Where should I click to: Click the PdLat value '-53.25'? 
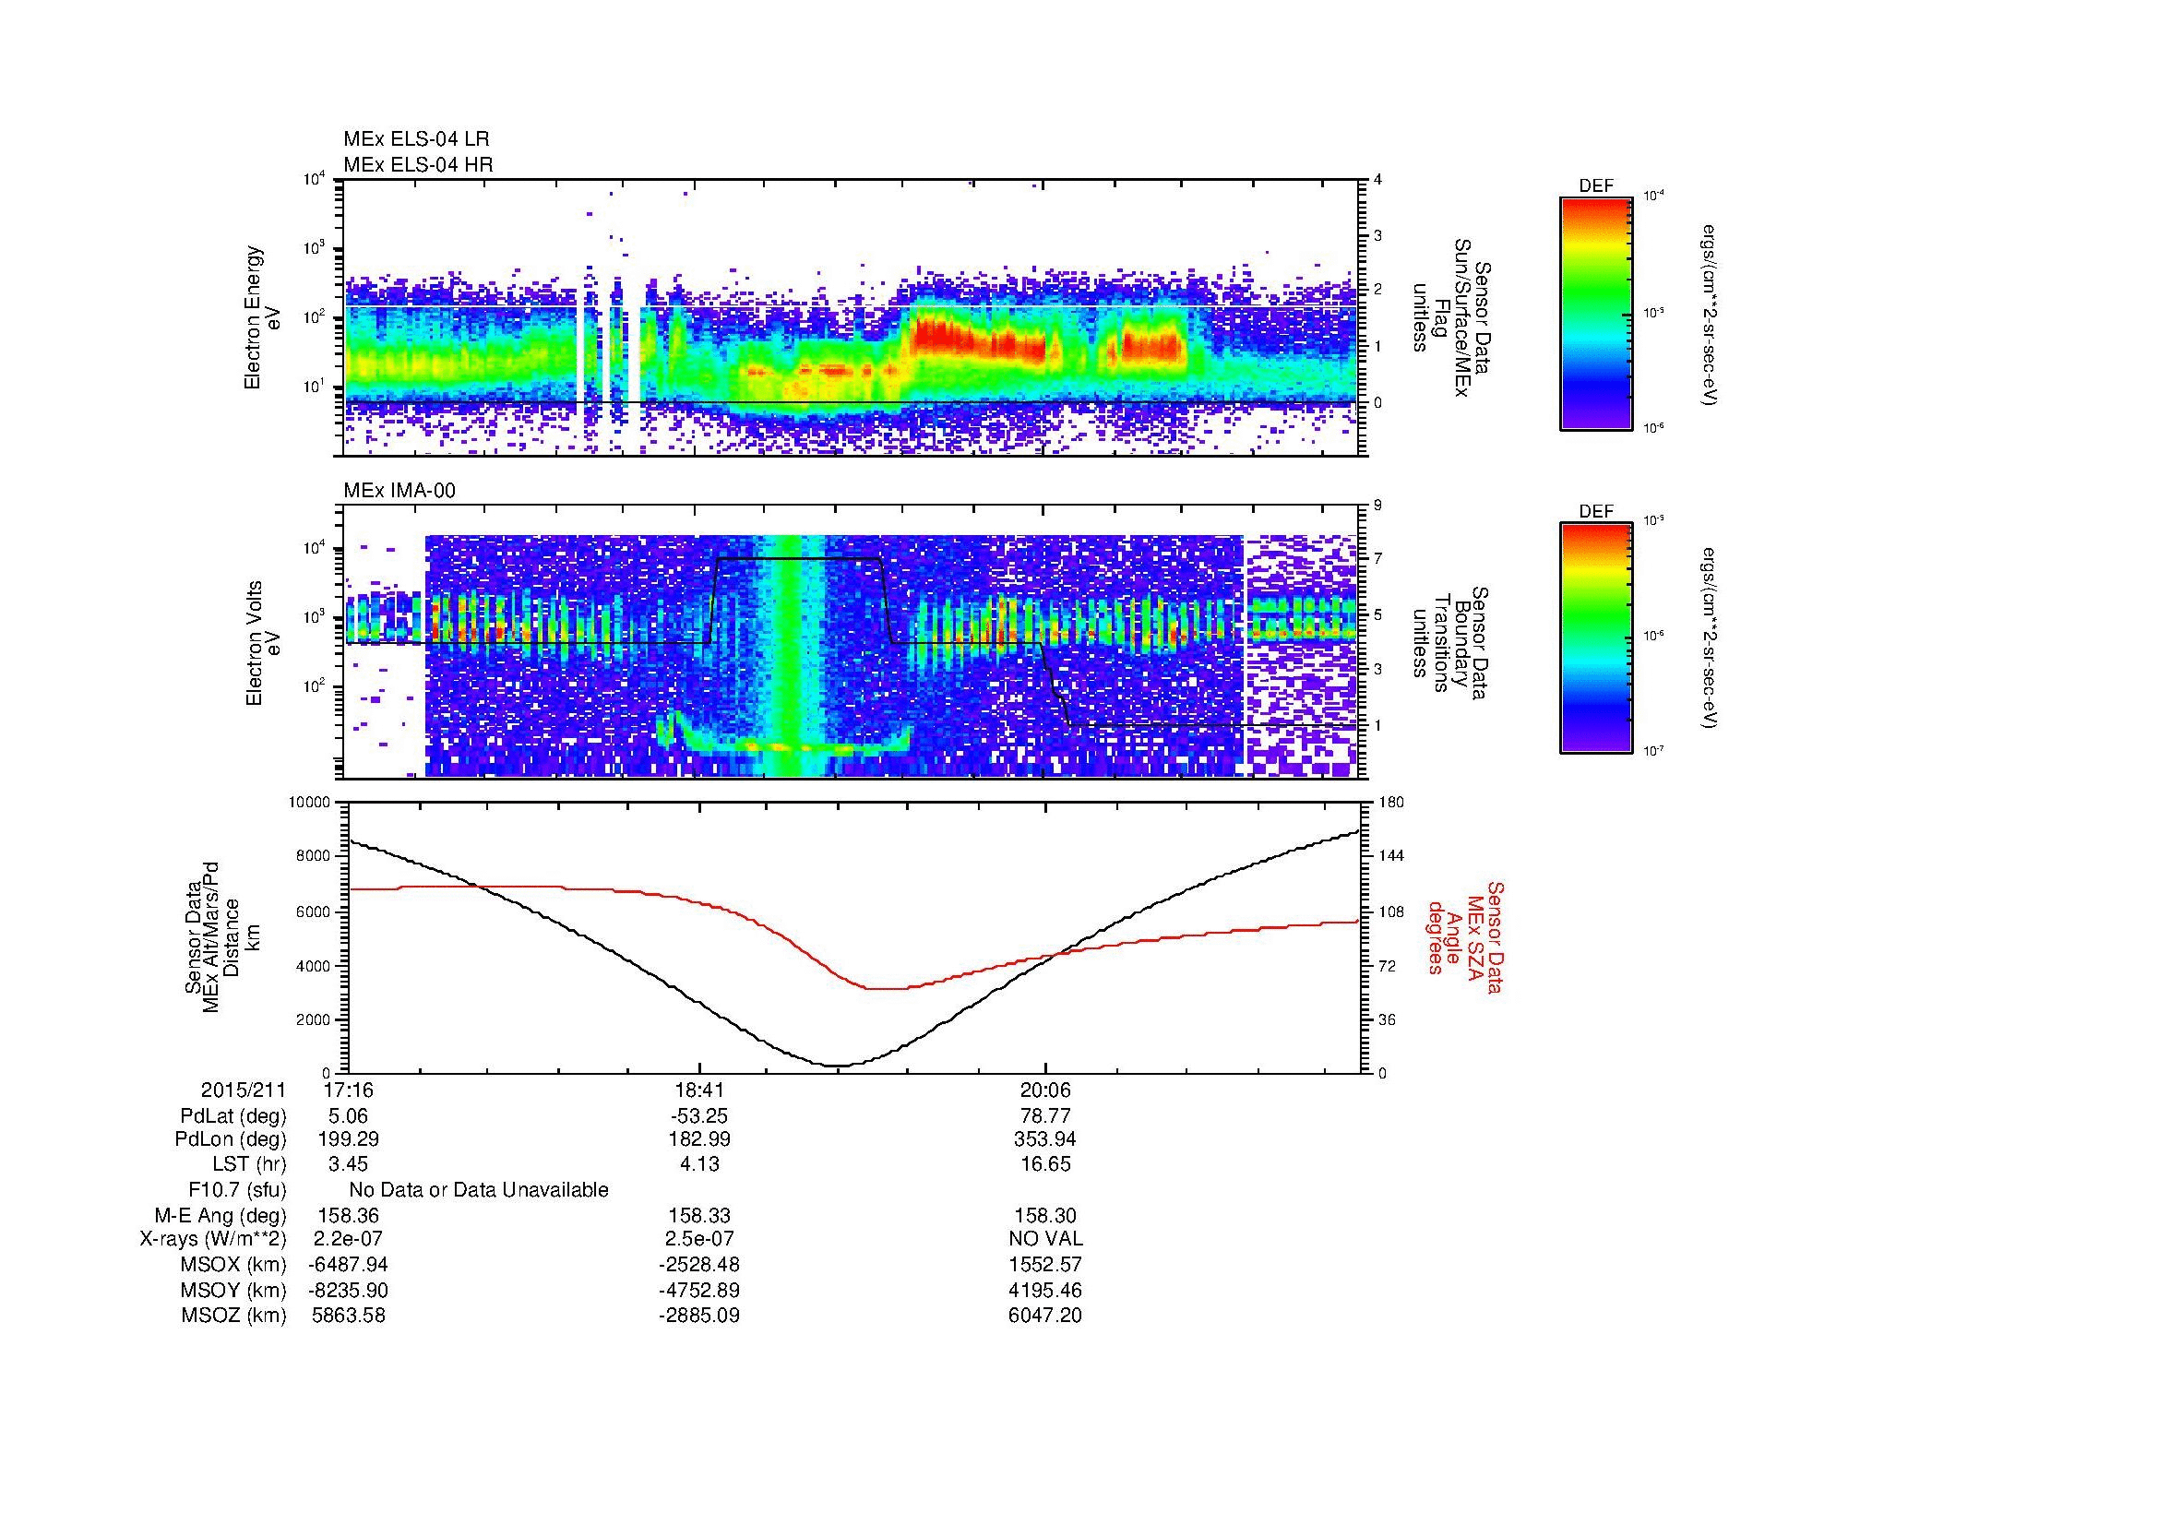tap(699, 1116)
